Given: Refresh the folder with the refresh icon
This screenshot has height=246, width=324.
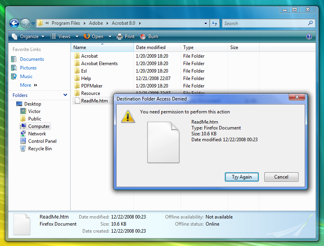Looking at the screenshot, I should click(215, 24).
